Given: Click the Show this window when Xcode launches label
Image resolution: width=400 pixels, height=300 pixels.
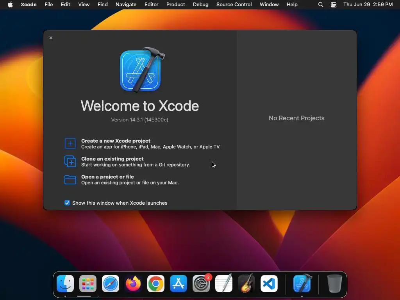Looking at the screenshot, I should 120,203.
